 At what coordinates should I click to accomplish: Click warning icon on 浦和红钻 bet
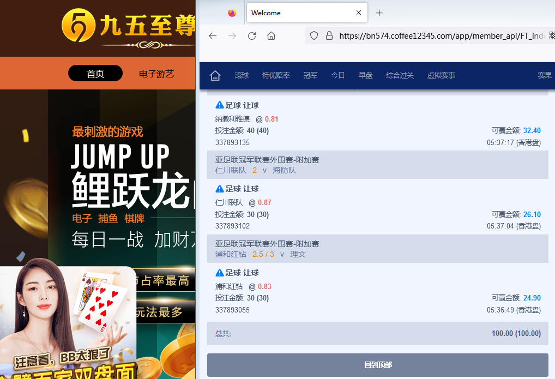tap(220, 272)
